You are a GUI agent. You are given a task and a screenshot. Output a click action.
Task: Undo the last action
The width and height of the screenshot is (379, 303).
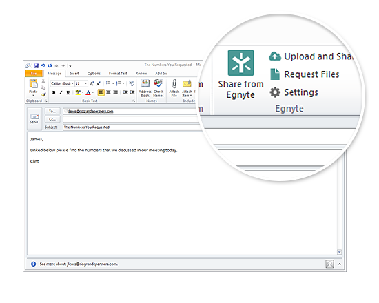pyautogui.click(x=43, y=65)
